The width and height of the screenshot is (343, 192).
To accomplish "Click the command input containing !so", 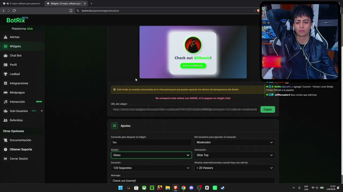I will pyautogui.click(x=151, y=142).
